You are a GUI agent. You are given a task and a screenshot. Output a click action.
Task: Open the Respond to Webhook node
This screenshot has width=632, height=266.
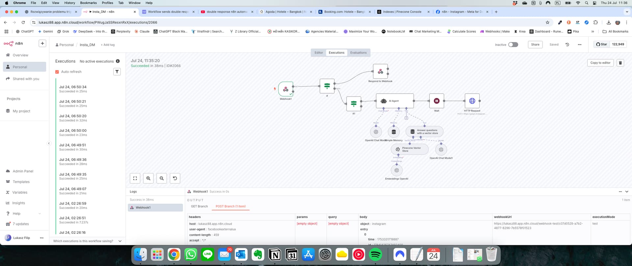pyautogui.click(x=380, y=71)
